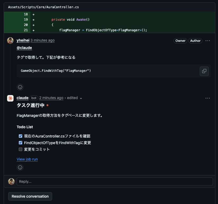Screen dimensions: 218x204
Task: Open emoji reactions under claude's comment
Action: tap(20, 167)
